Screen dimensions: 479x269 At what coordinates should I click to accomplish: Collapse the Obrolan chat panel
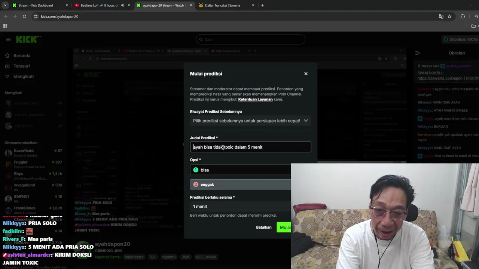pyautogui.click(x=418, y=53)
